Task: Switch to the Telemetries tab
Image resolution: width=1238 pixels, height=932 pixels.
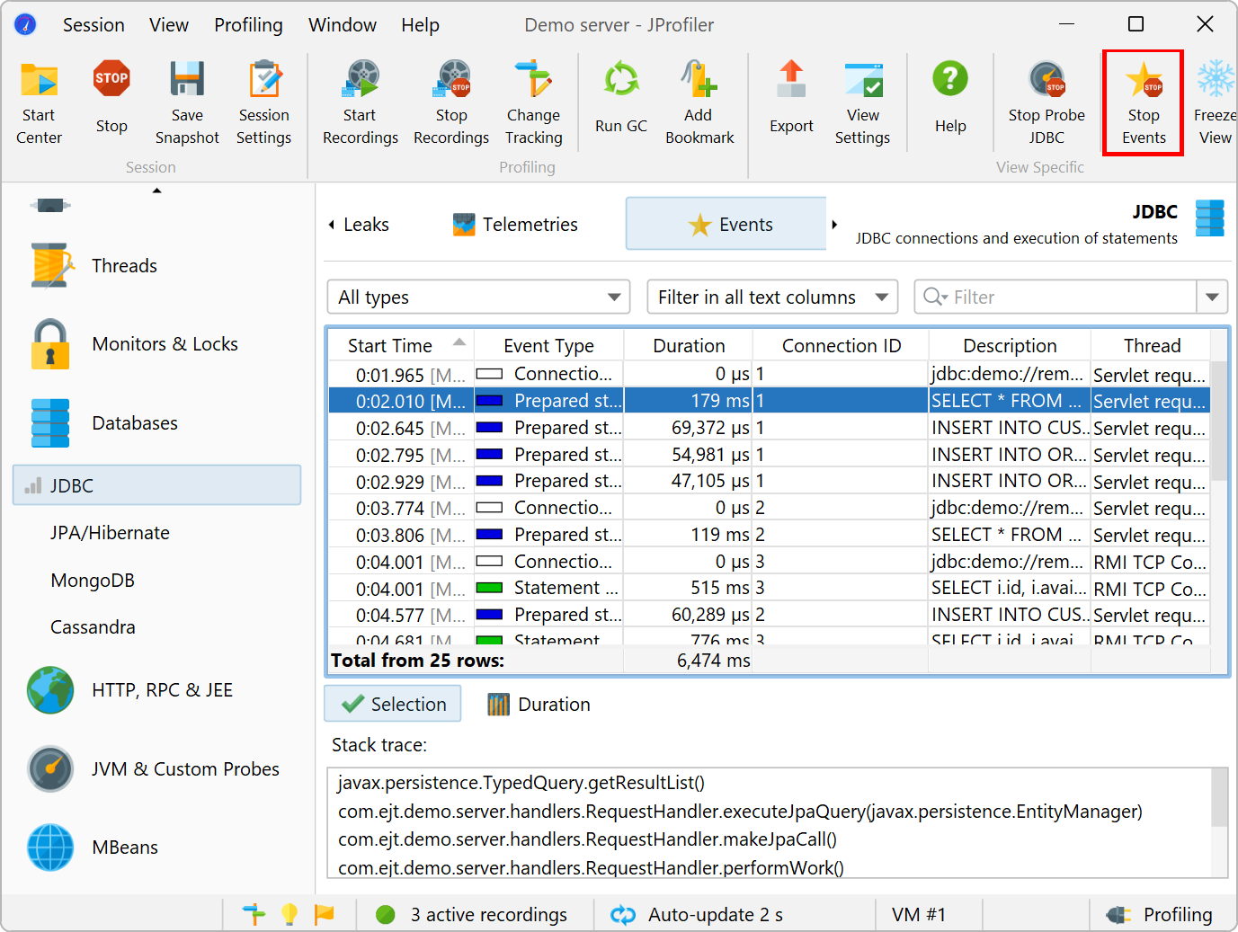Action: [515, 225]
